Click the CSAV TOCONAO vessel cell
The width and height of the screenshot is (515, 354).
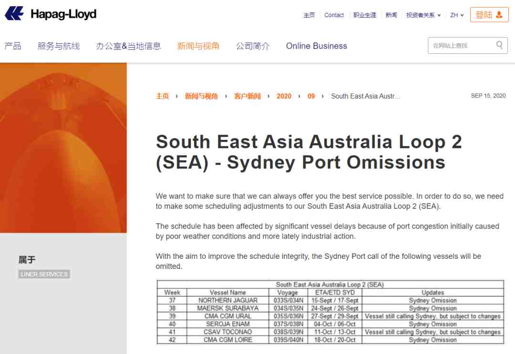pos(228,332)
